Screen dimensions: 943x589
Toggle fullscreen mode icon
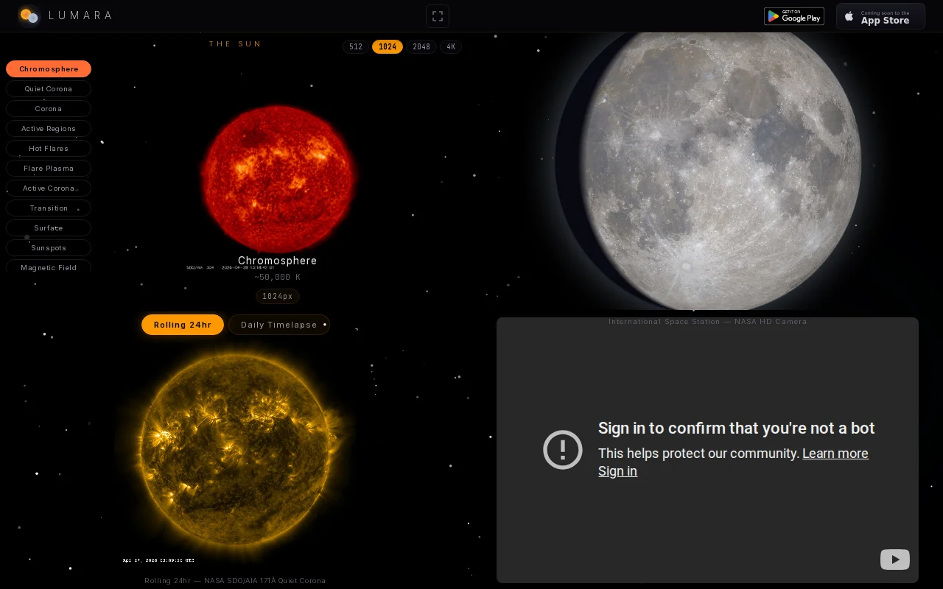[438, 16]
